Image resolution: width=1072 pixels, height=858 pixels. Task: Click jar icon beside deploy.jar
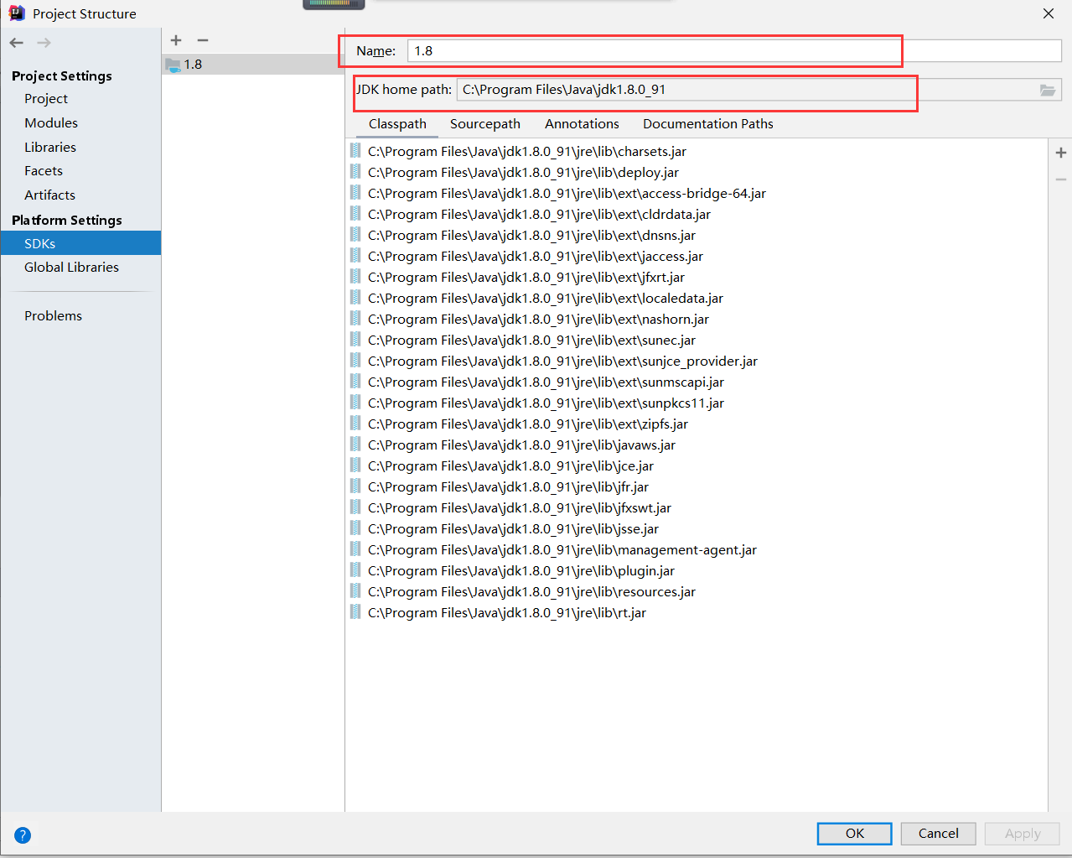tap(355, 172)
